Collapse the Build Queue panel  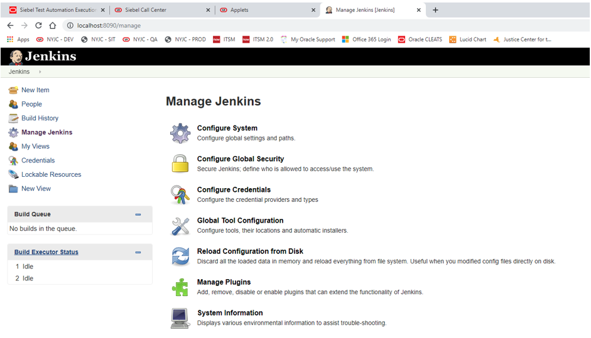(x=138, y=214)
